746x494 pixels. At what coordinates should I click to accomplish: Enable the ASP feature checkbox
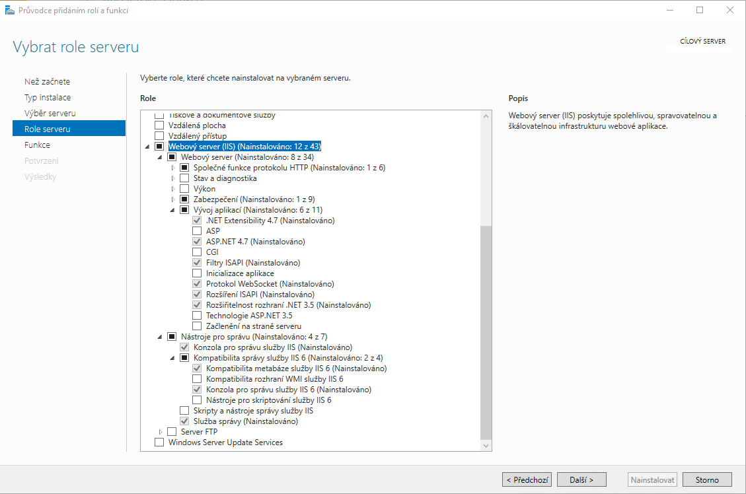(x=196, y=231)
